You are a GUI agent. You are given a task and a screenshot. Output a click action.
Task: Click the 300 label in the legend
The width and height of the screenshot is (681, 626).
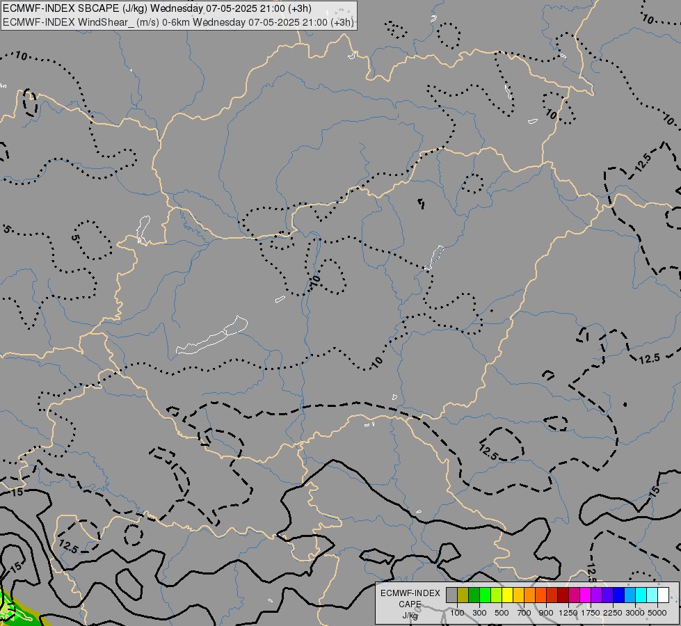(x=479, y=613)
